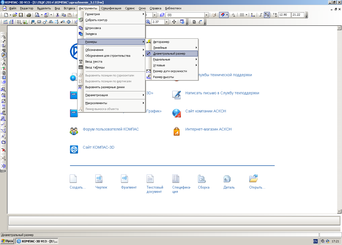The height and width of the screenshot is (245, 342).
Task: Click the layers manager icon
Action: [x=162, y=15]
